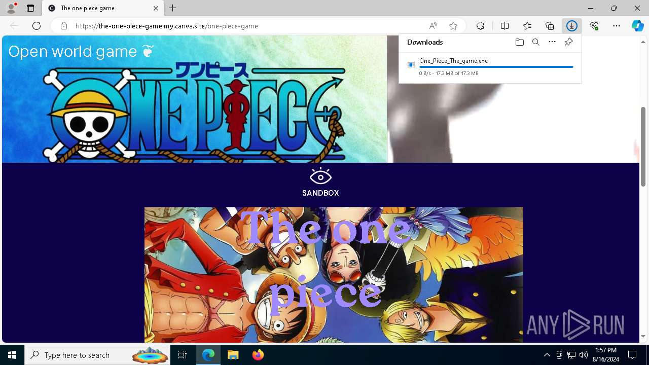This screenshot has width=649, height=365.
Task: Search downloads with the magnifier icon
Action: coord(536,42)
